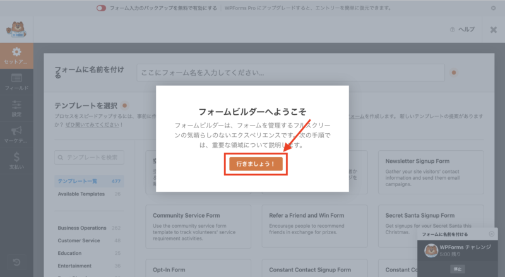Screen dimensions: 505x277
Task: Open the 設定 sliders panel
Action: (x=16, y=109)
